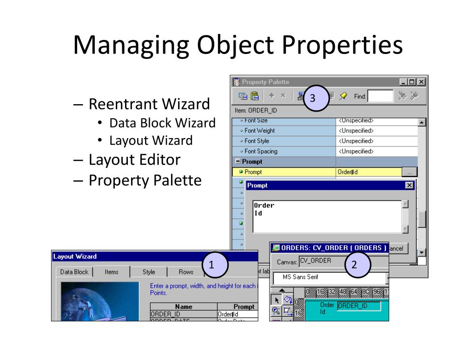Click the Order Id multiline text area
This screenshot has width=476, height=357.
pos(327,217)
